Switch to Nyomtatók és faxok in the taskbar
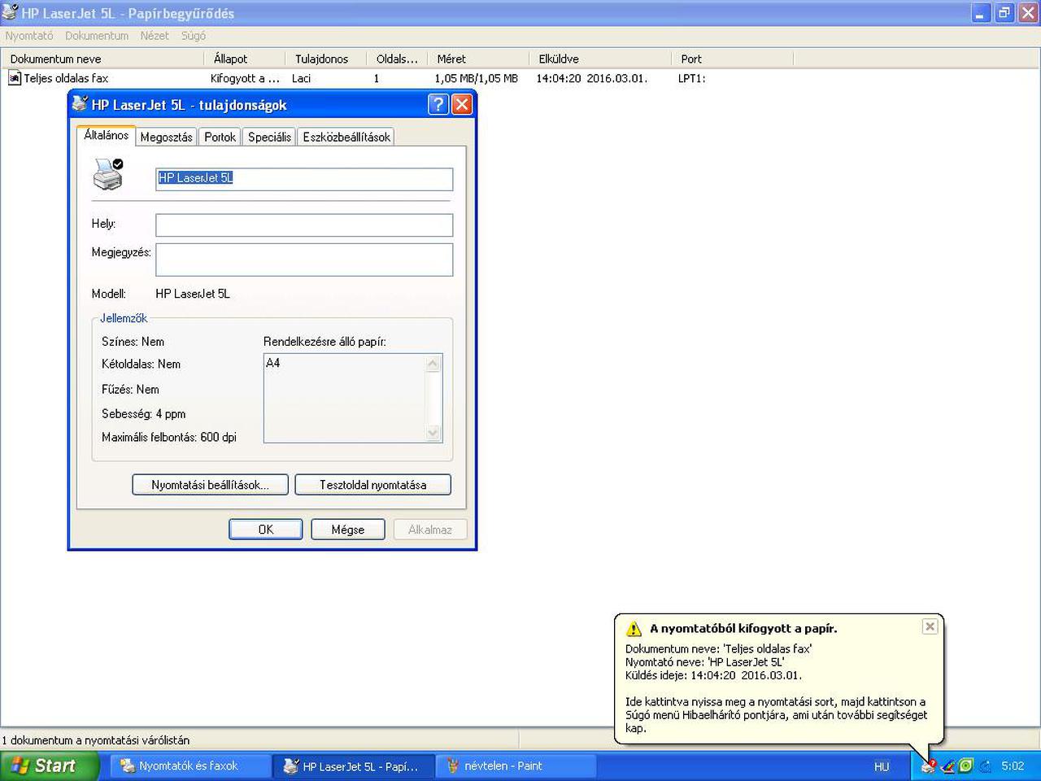1041x781 pixels. pos(189,766)
